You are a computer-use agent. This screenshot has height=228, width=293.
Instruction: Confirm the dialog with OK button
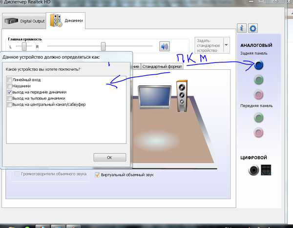tap(110, 158)
